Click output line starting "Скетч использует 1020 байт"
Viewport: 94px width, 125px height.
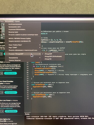[58, 116]
